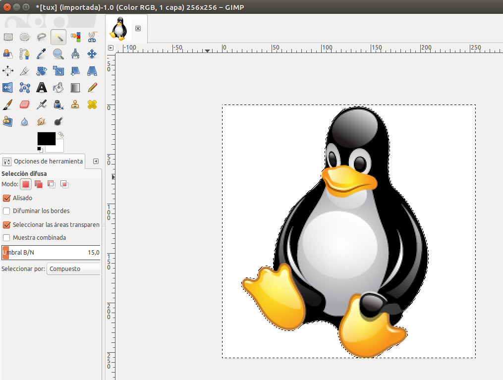Collapse the Opciones de herramienta panel arrow
The image size is (503, 380).
(95, 161)
